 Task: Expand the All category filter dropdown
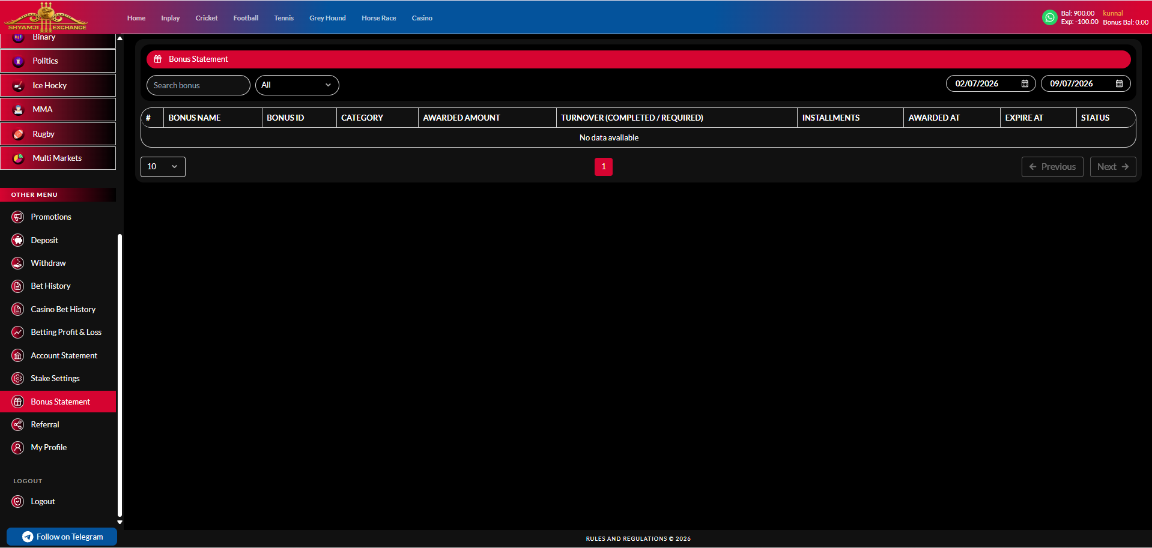pos(297,85)
